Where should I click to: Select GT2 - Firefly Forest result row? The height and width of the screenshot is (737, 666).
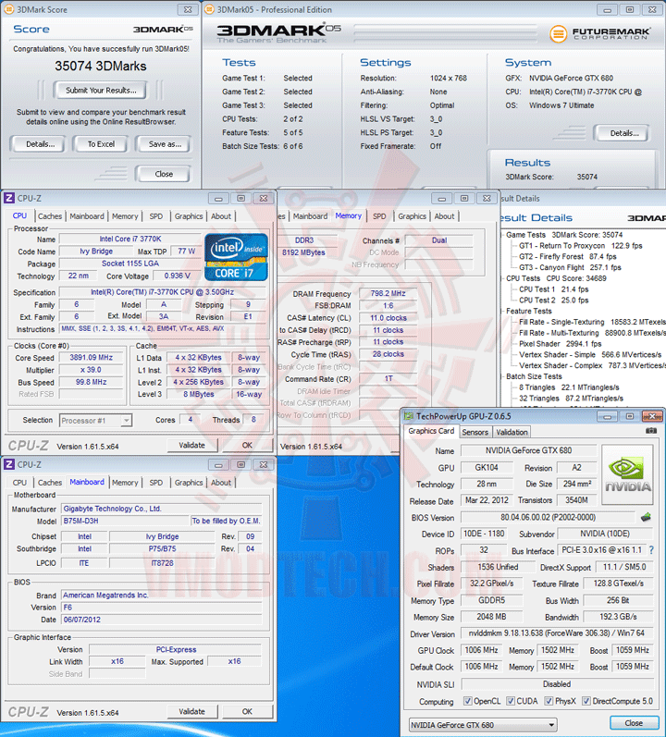[568, 256]
